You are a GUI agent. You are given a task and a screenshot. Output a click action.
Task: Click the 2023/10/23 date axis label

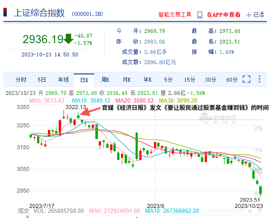[x=248, y=206]
